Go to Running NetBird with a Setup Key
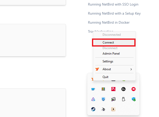The height and width of the screenshot is (117, 159). coord(114,13)
